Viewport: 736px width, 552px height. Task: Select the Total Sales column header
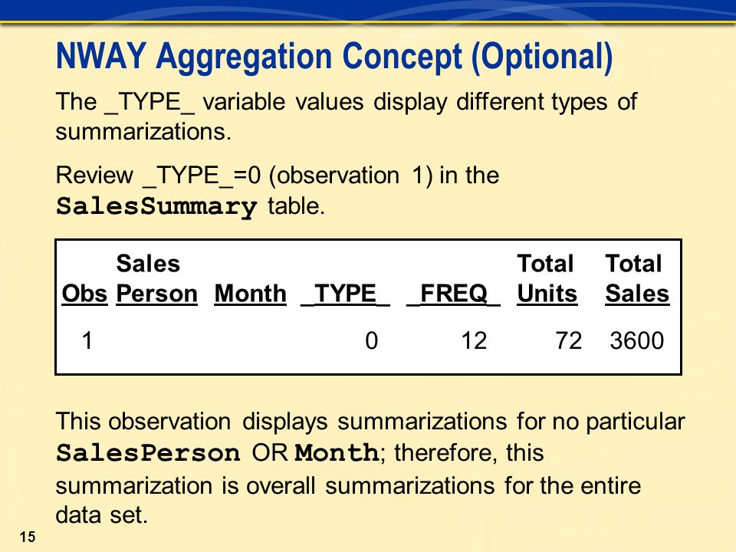pyautogui.click(x=637, y=278)
